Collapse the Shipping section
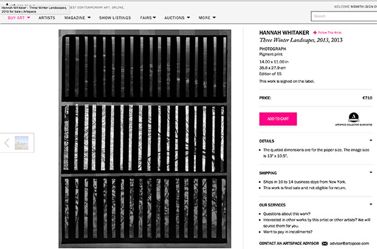Screen dimensions: 377x249 point(371,172)
